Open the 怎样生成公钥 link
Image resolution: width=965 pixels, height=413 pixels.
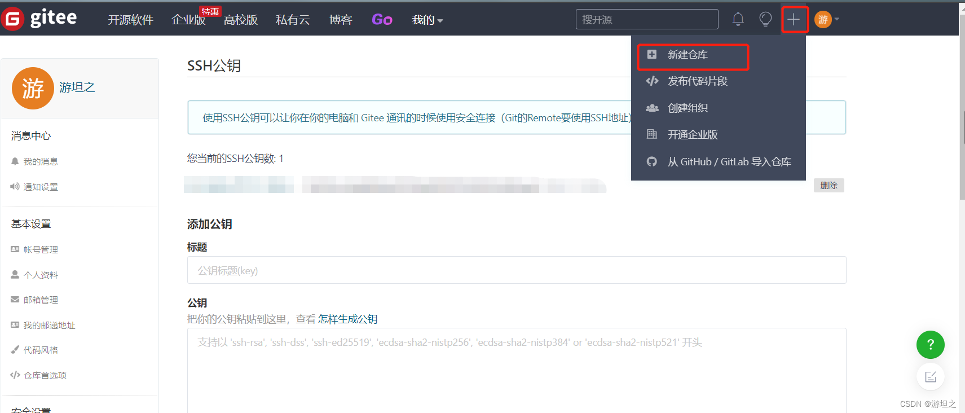coord(347,319)
